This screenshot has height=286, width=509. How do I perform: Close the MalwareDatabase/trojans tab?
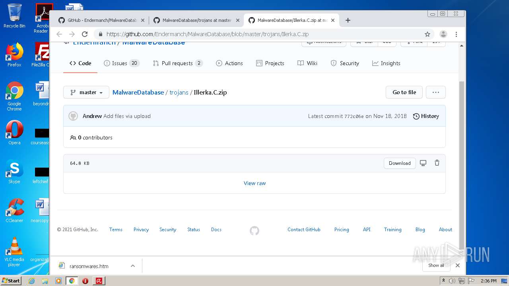coord(238,20)
